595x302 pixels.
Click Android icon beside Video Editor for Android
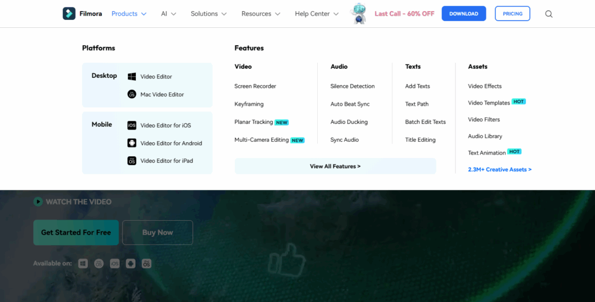click(x=132, y=143)
